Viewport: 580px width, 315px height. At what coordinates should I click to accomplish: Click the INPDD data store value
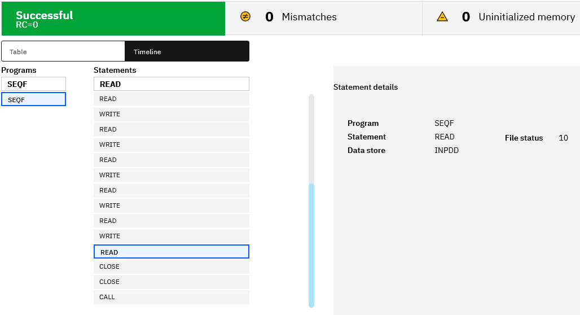click(446, 150)
